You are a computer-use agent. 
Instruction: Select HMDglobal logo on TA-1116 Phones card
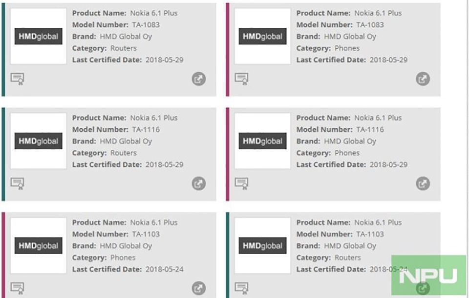262,141
